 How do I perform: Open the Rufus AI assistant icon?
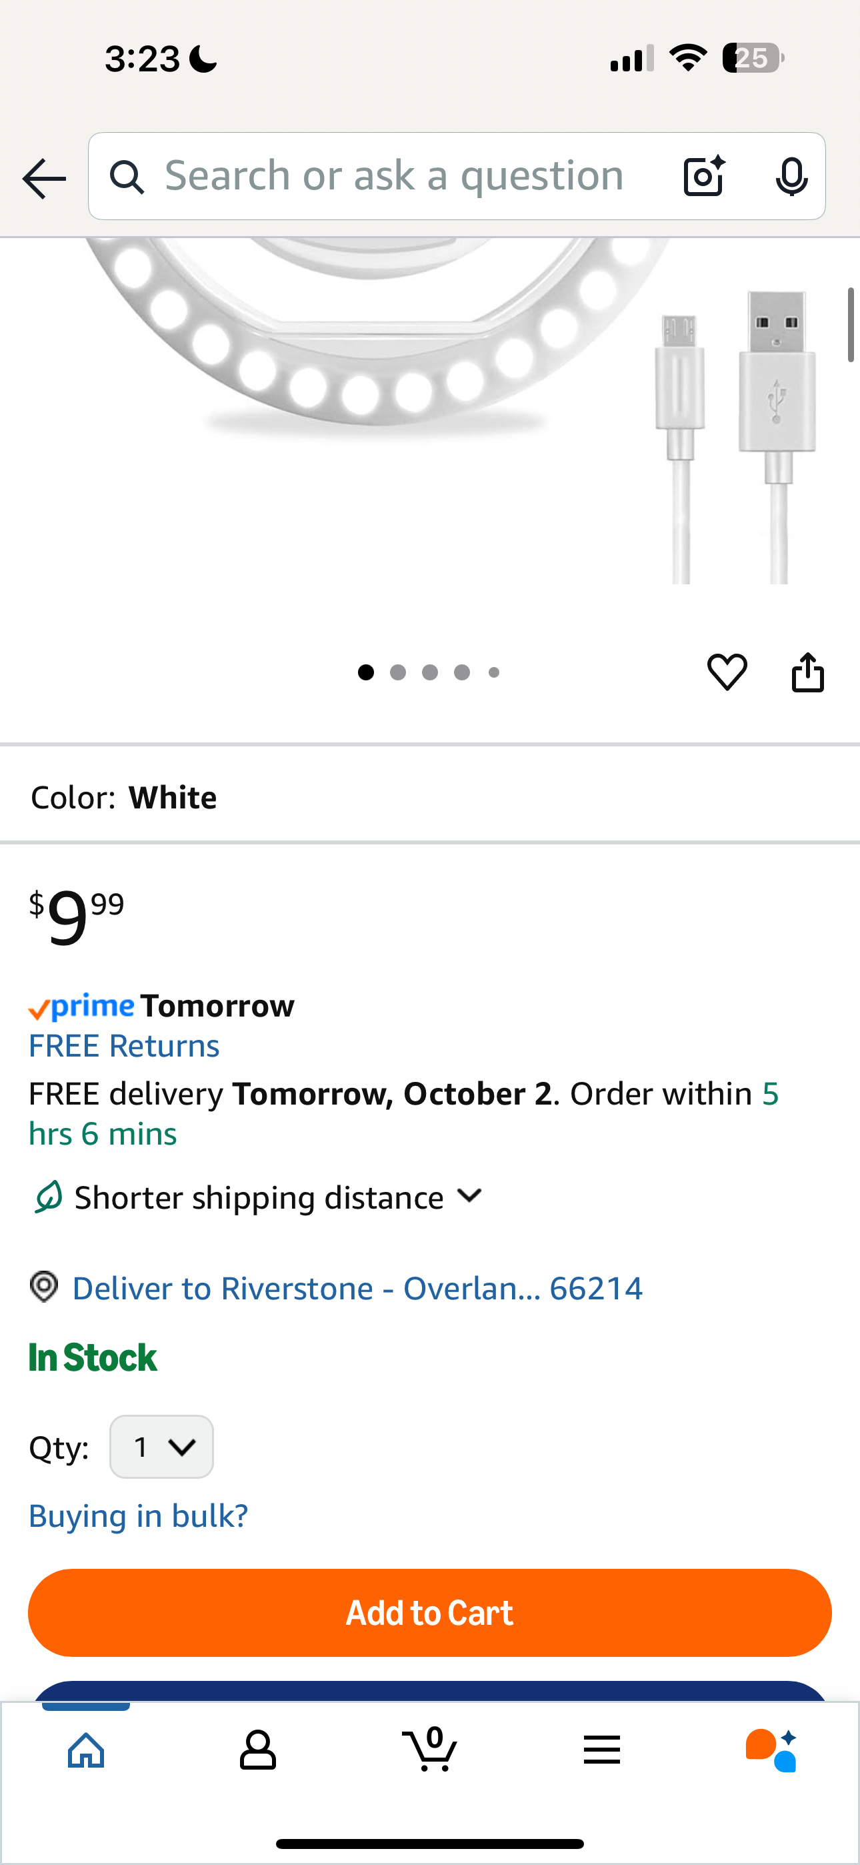pyautogui.click(x=772, y=1751)
